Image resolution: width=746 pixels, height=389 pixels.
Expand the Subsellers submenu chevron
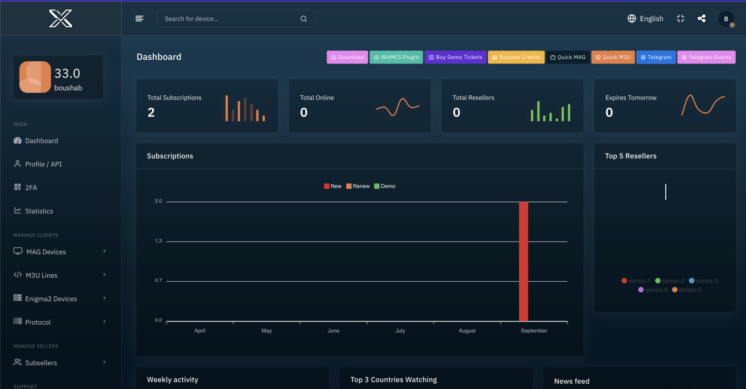coord(104,361)
